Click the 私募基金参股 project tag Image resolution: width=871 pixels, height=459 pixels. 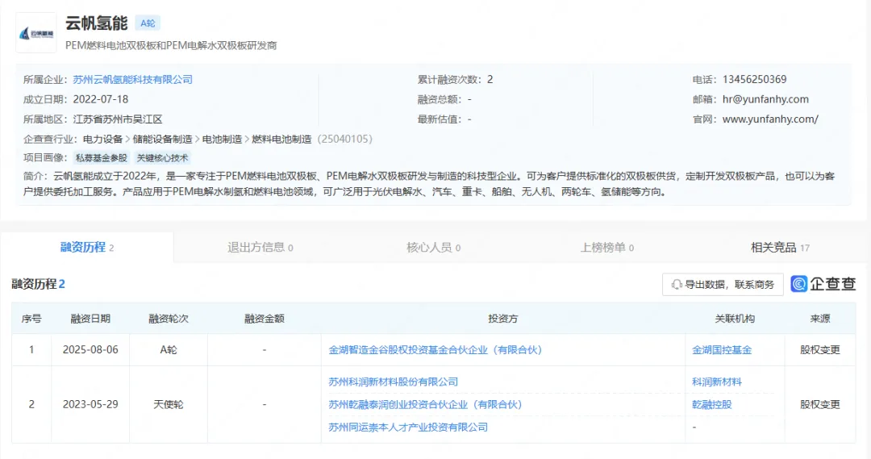pyautogui.click(x=102, y=158)
